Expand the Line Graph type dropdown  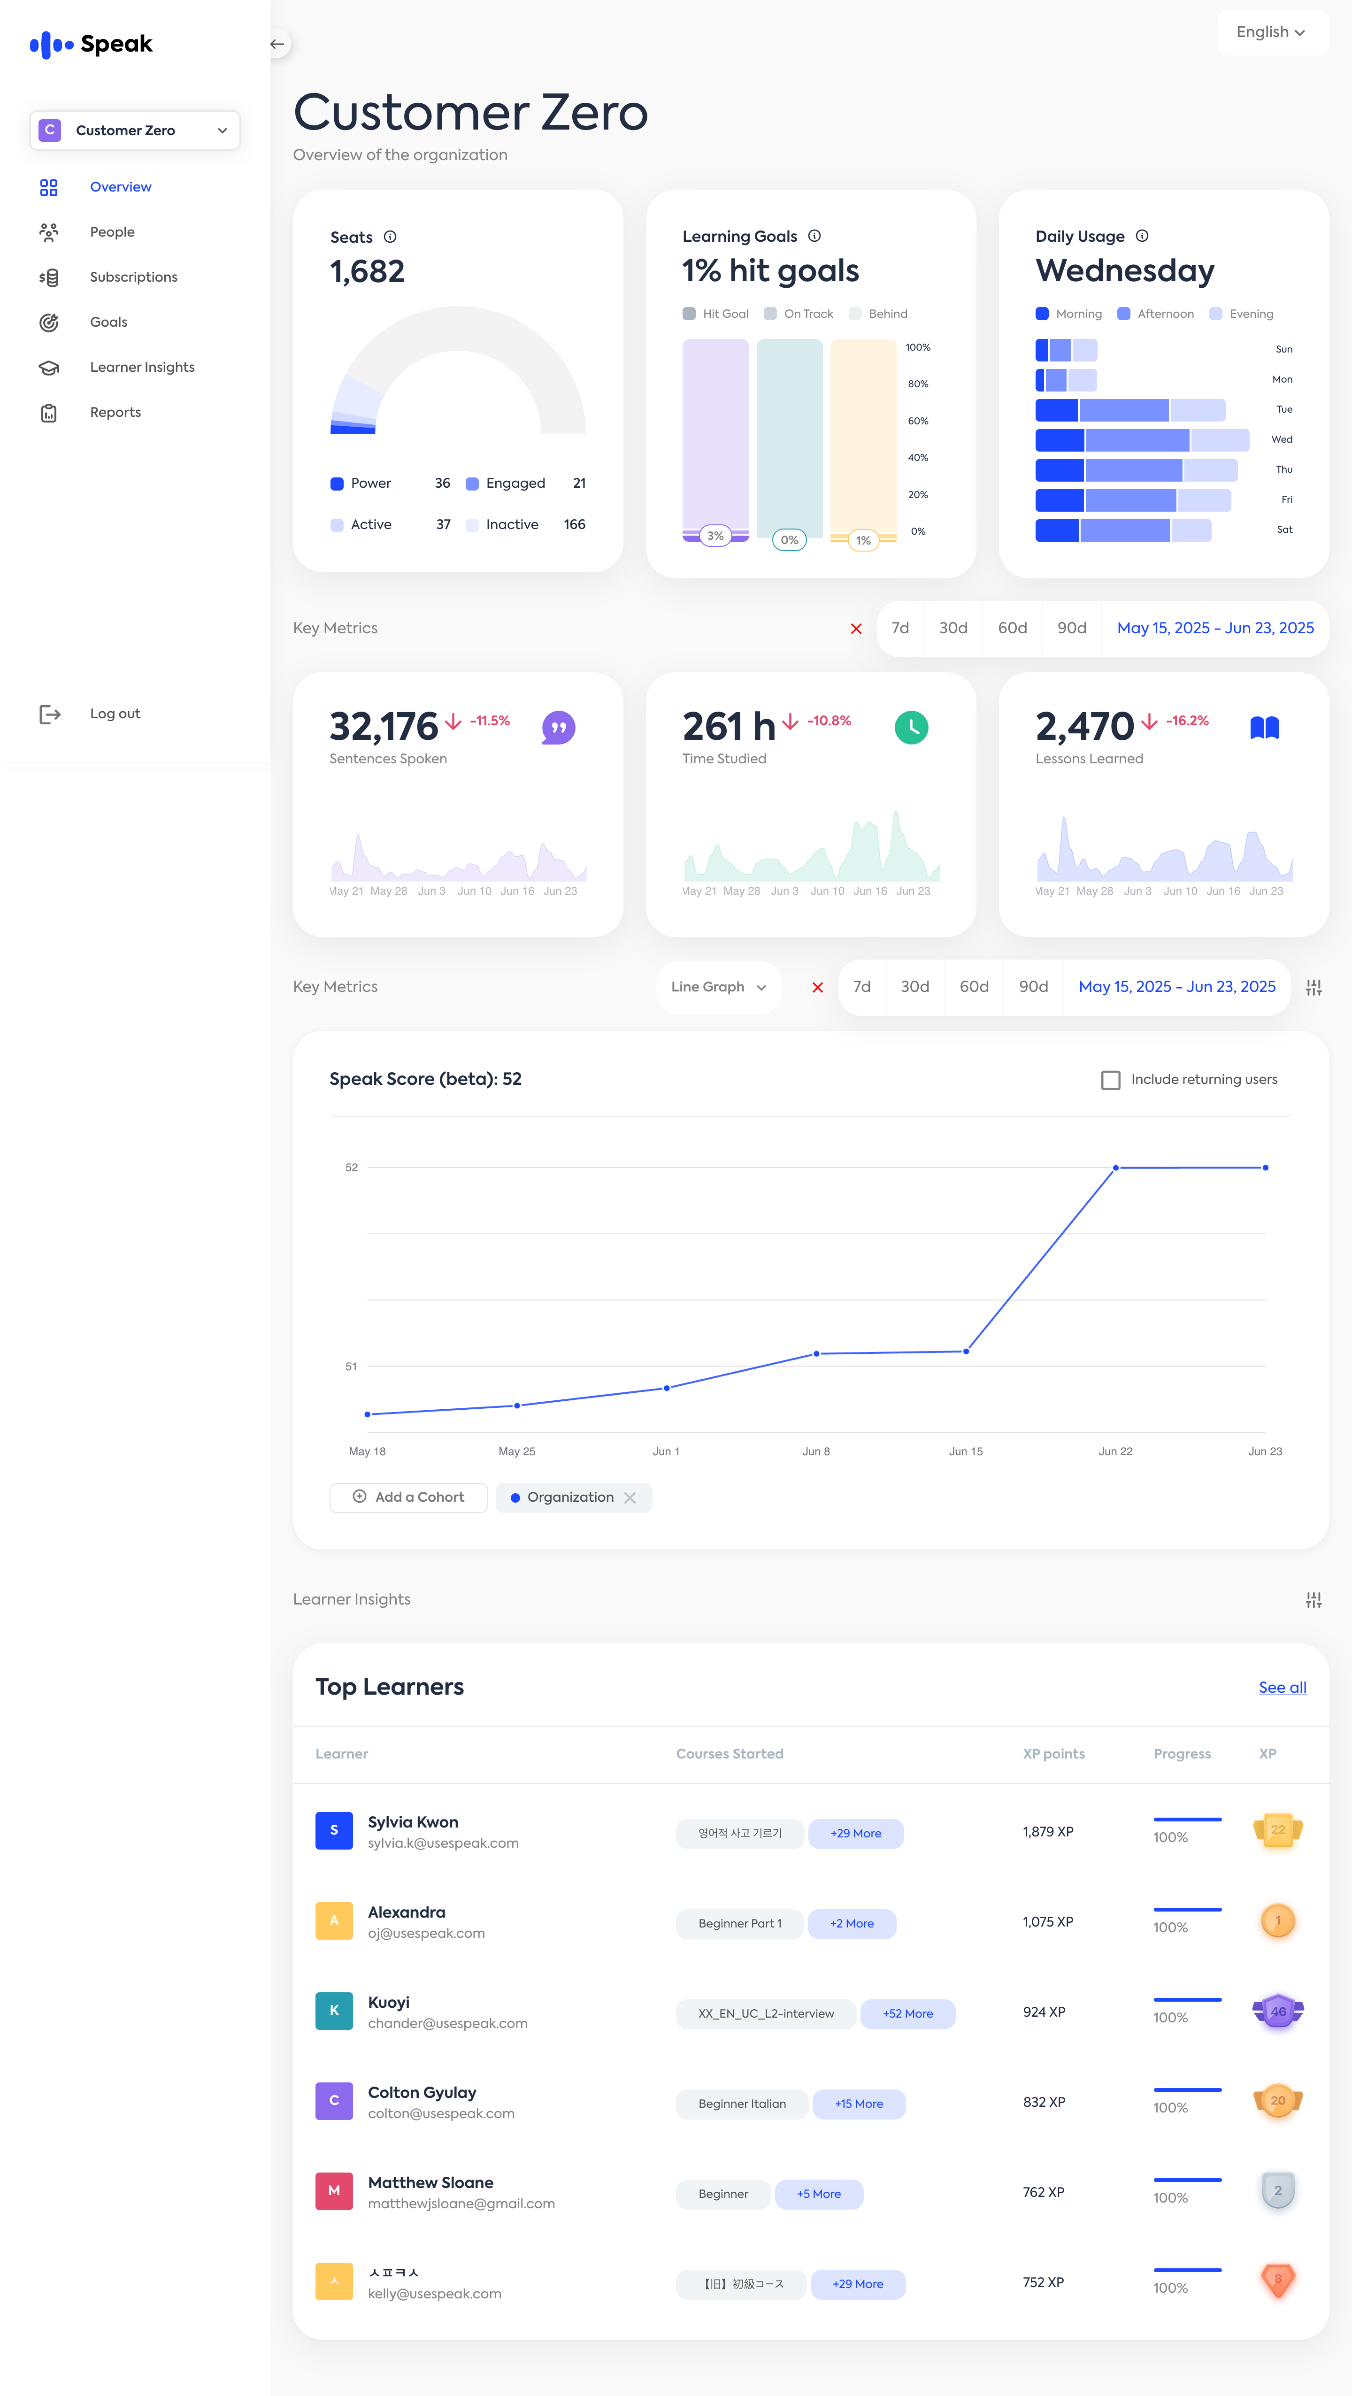pyautogui.click(x=718, y=987)
